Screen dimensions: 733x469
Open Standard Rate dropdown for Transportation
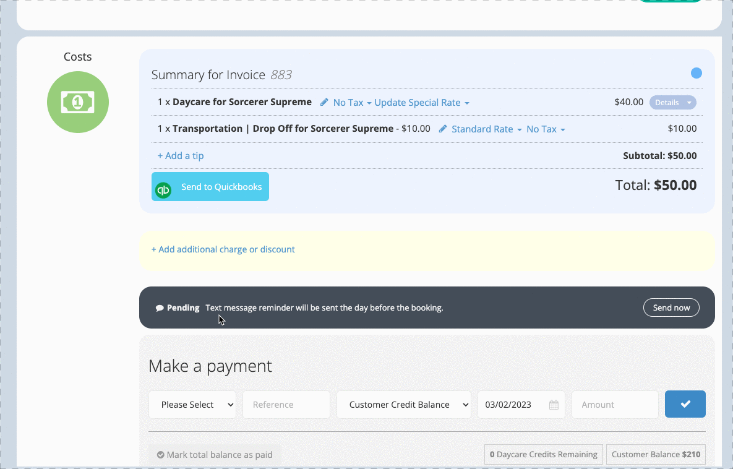(x=486, y=129)
